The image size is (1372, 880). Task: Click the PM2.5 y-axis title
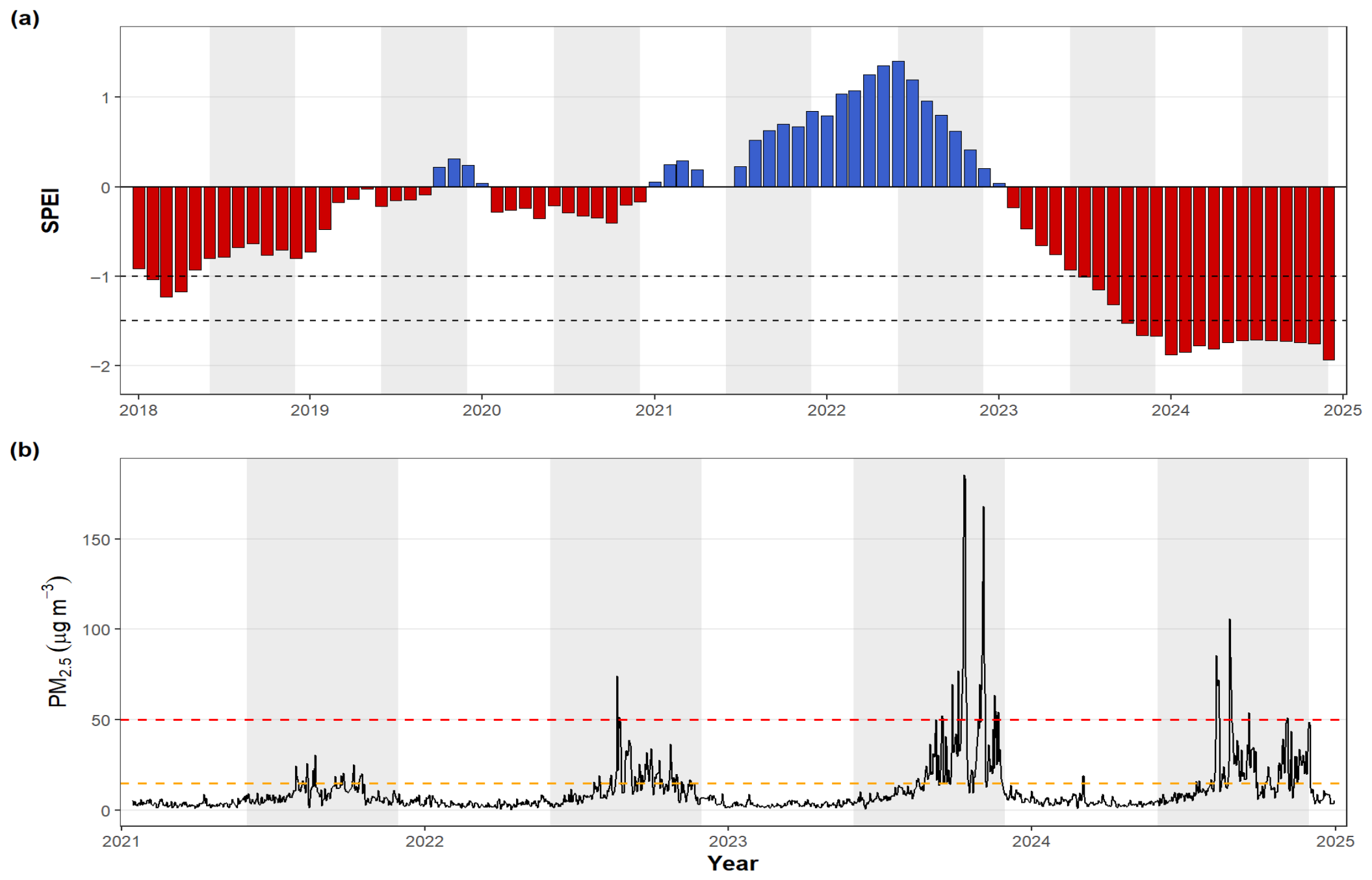(58, 641)
